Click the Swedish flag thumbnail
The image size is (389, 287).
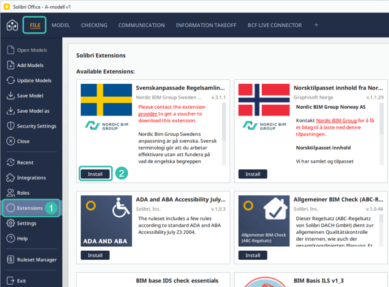point(106,100)
